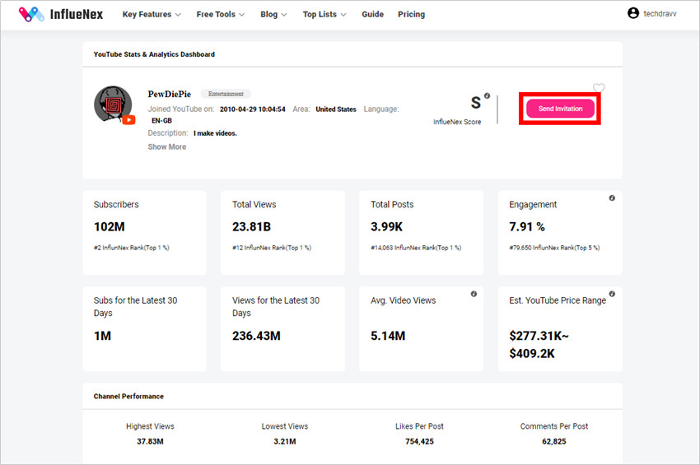700x465 pixels.
Task: Click the S score grade
Action: point(476,103)
